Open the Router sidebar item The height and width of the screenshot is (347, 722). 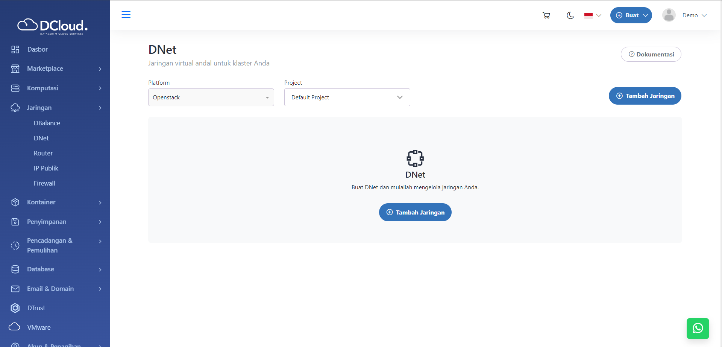43,153
